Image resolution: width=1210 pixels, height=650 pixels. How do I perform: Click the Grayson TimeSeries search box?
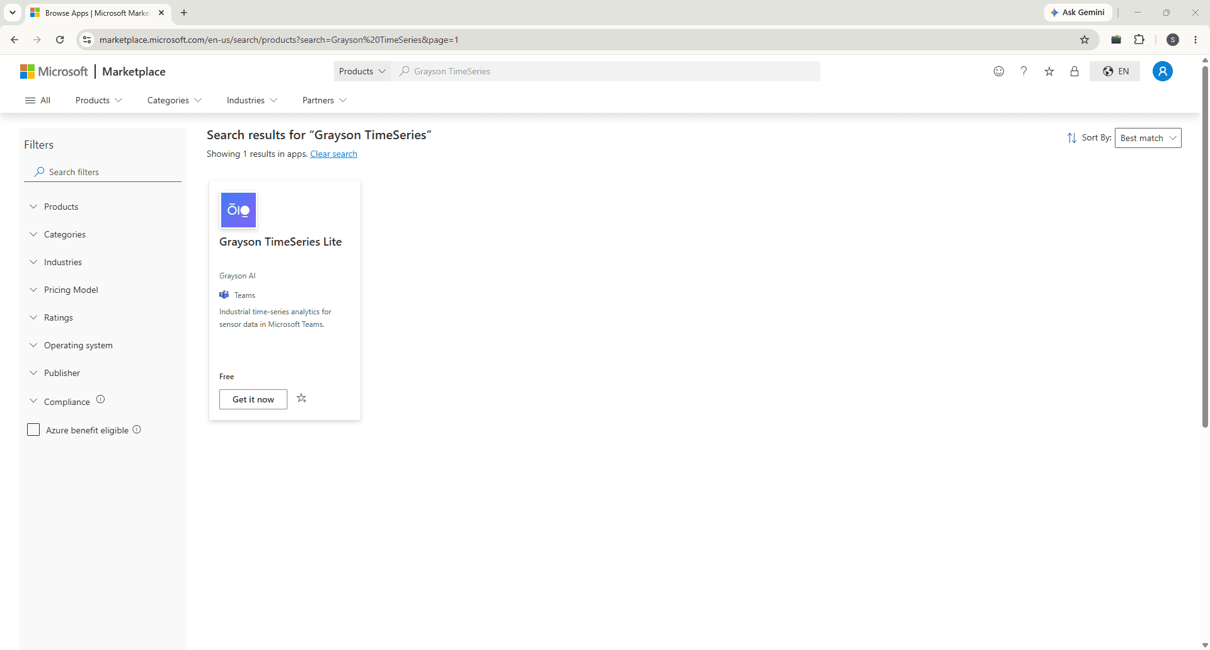point(606,71)
